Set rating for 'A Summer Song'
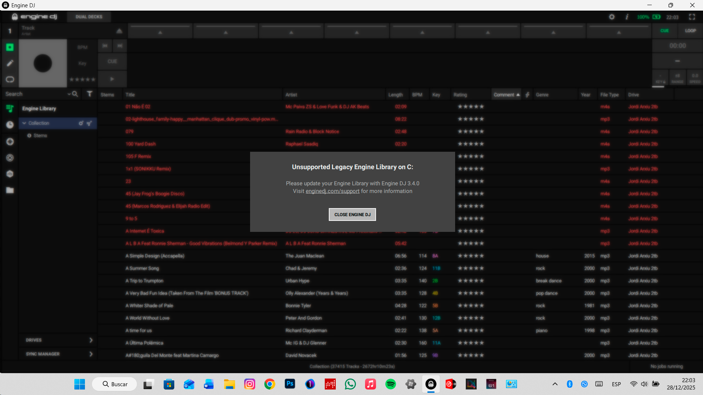The image size is (703, 395). pos(471,268)
